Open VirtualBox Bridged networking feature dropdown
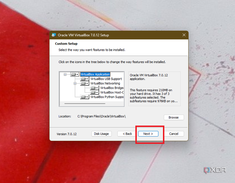This screenshot has width=235, height=183. [95, 88]
